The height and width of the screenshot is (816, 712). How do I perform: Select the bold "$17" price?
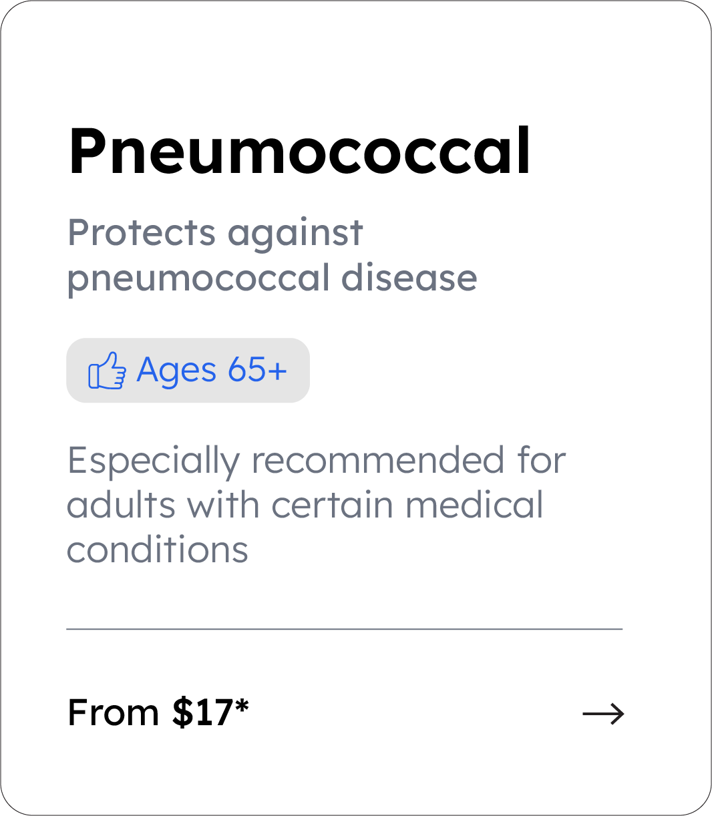tap(202, 713)
